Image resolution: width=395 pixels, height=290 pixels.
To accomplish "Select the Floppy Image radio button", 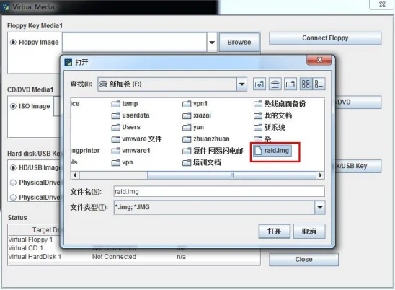I will 13,42.
